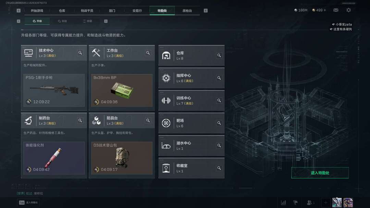Select the PSG-1射手步枪 production item

tap(54, 90)
